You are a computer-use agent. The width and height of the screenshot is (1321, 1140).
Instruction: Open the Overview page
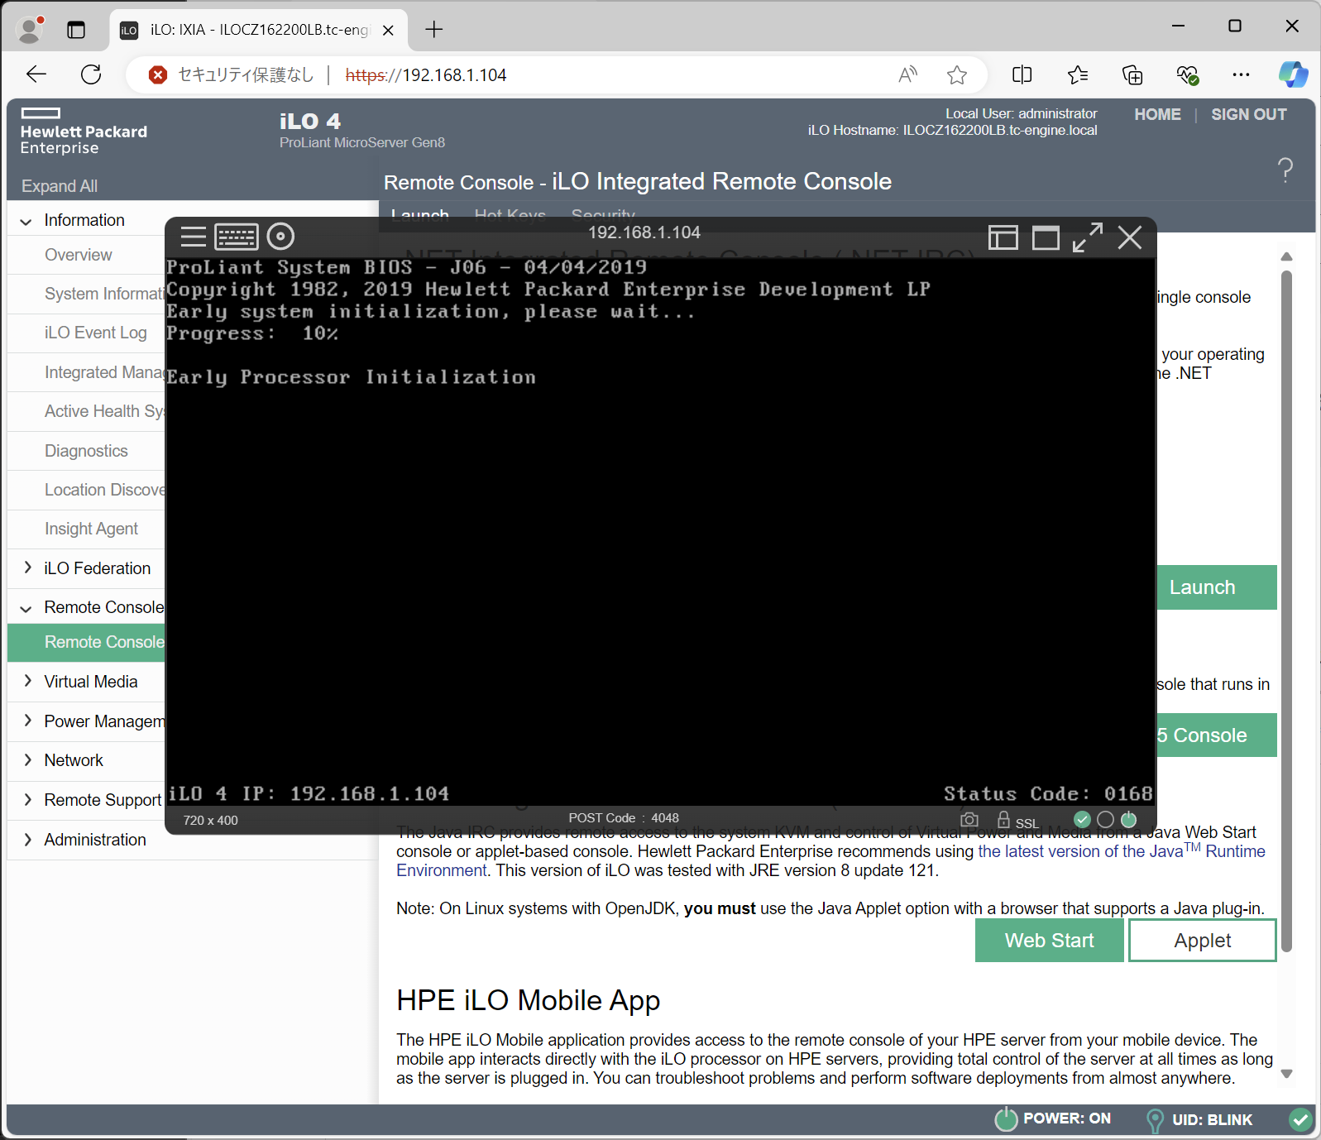coord(79,255)
